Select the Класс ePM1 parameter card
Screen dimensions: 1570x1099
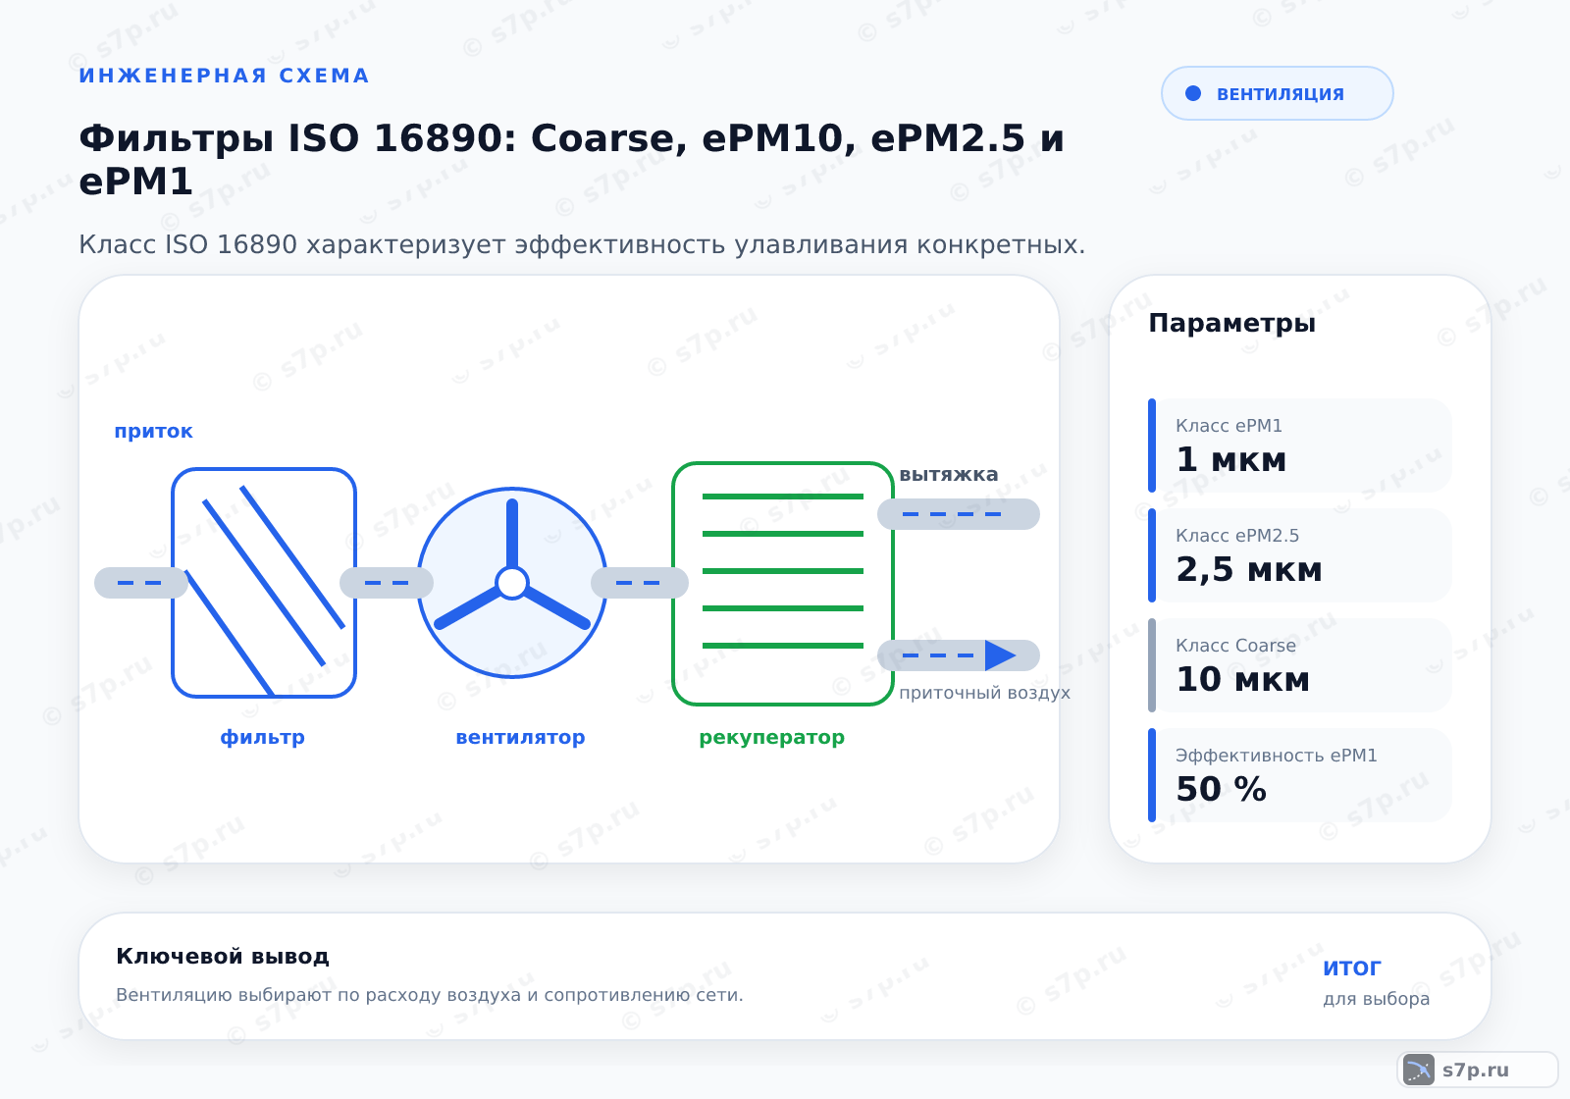[x=1300, y=445]
